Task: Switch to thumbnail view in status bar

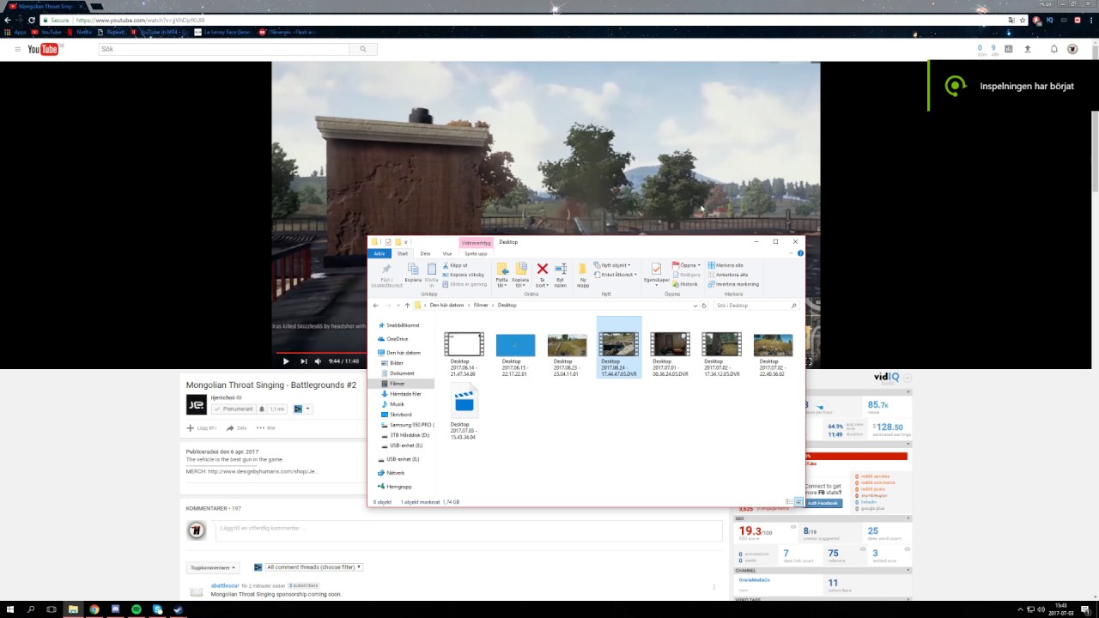Action: pos(798,502)
